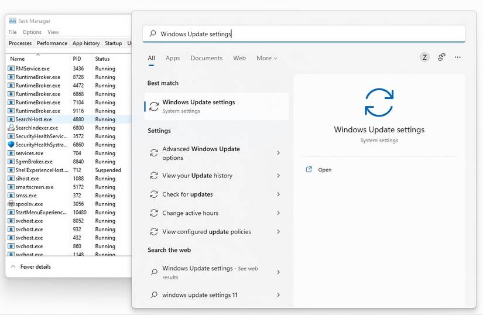Select the All search filter tab
The height and width of the screenshot is (315, 483).
tap(151, 58)
